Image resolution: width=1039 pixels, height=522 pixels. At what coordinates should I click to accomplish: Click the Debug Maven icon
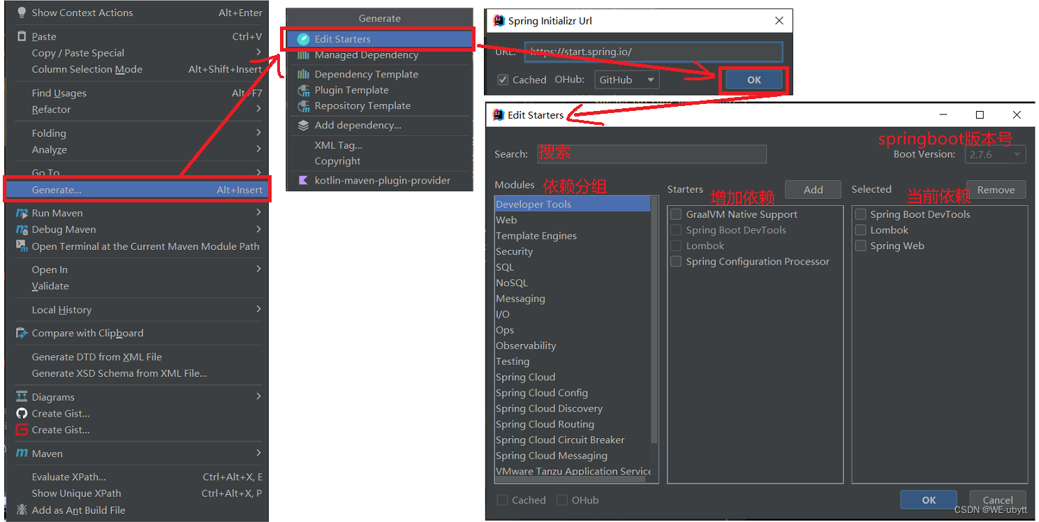pyautogui.click(x=22, y=230)
